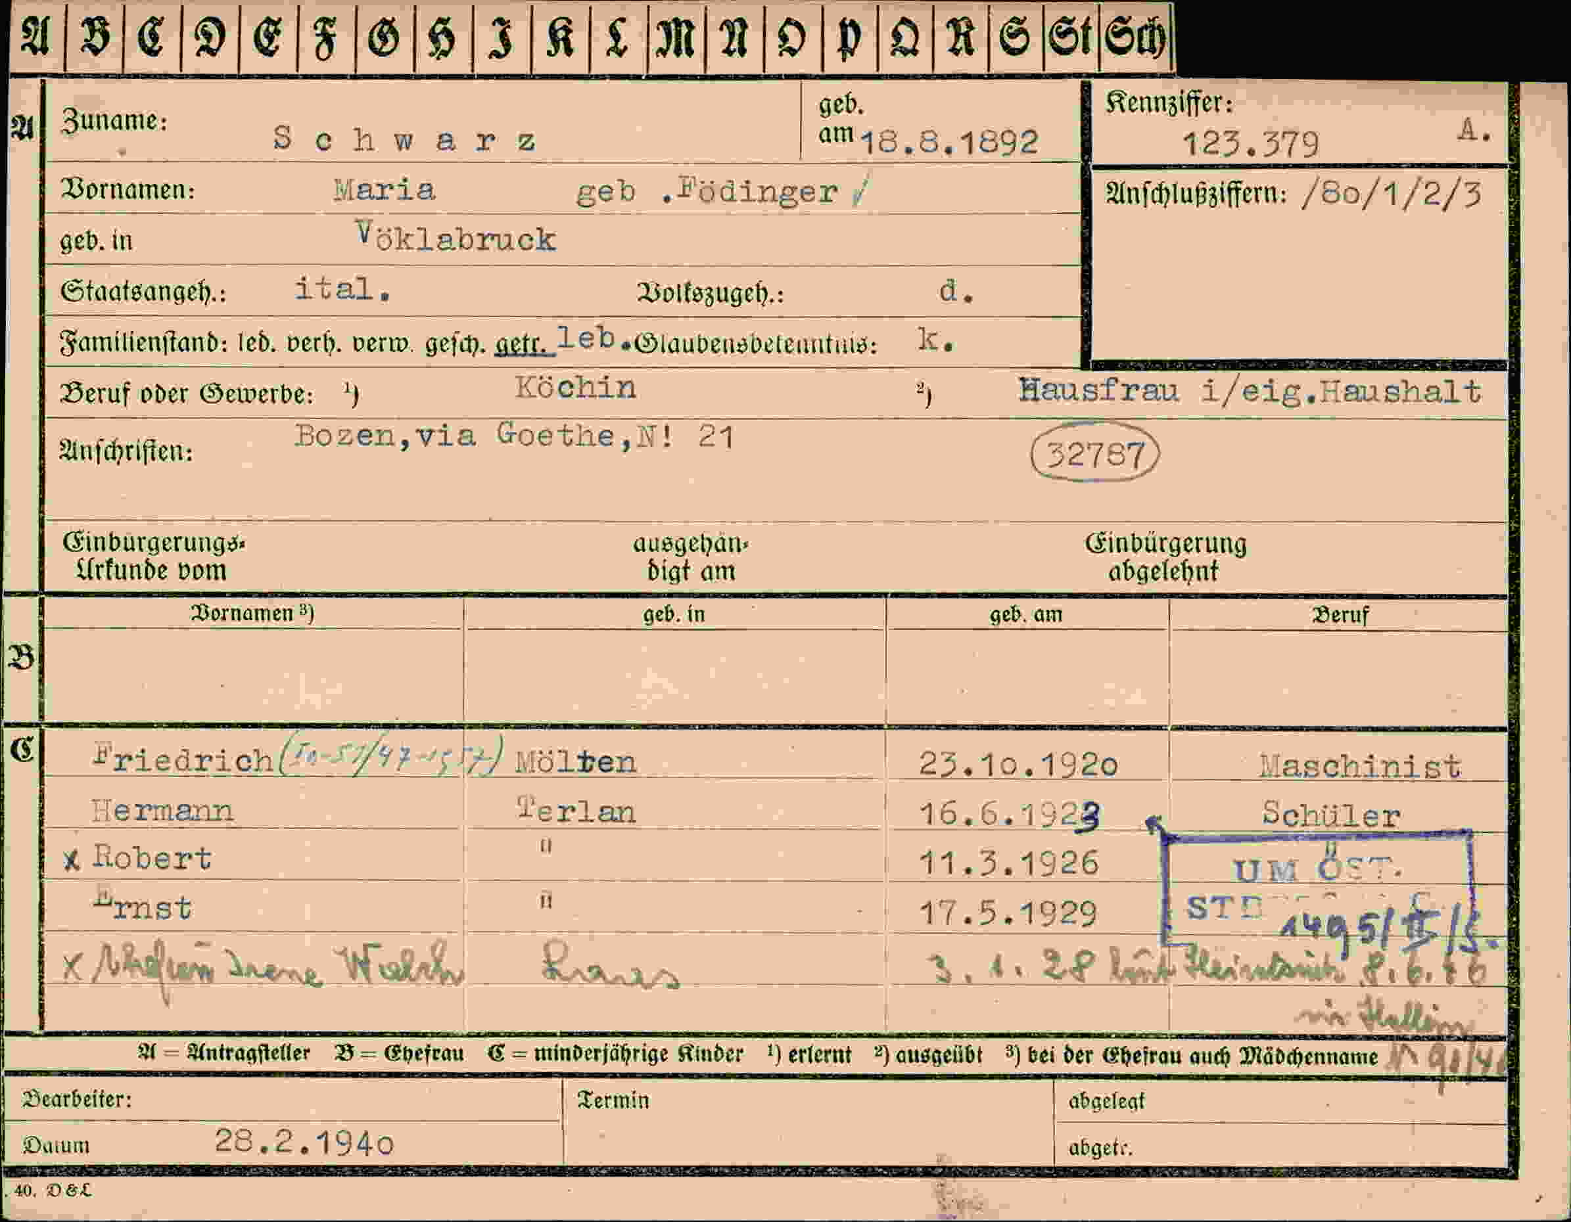The image size is (1571, 1222).
Task: Click the occupation Maschinist
Action: coord(1359,766)
